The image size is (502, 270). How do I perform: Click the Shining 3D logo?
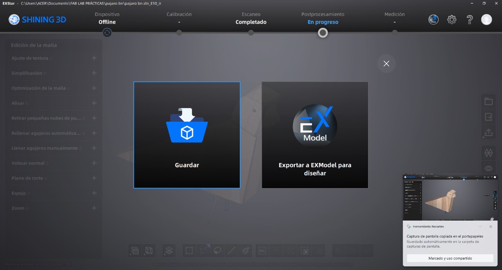tap(37, 19)
